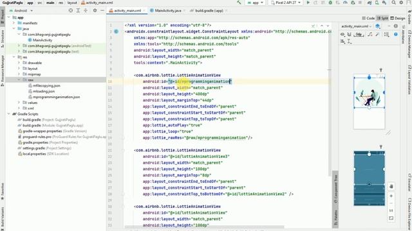Click layout breadcrumb in navigation bar
The image size is (412, 231).
tap(72, 3)
